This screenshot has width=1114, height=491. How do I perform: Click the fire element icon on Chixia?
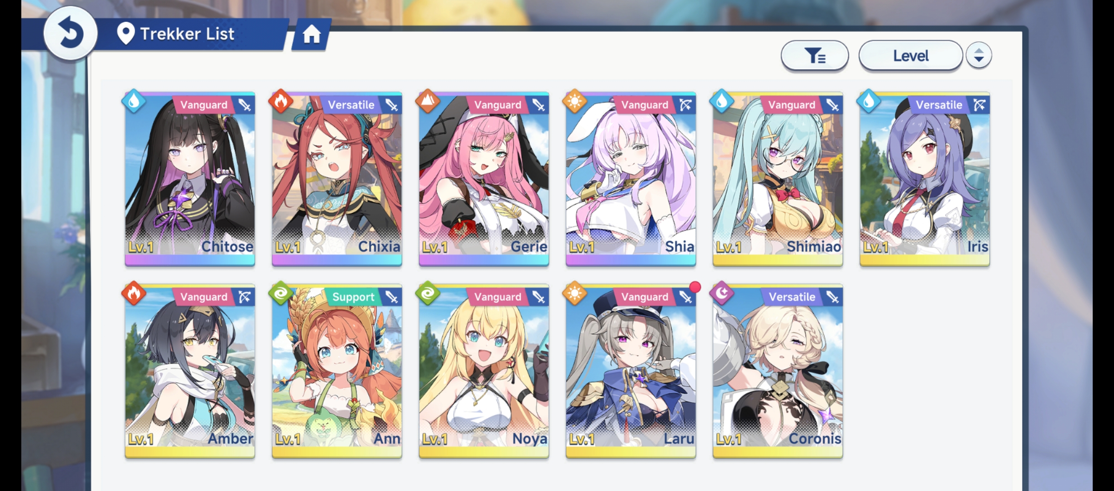point(281,101)
